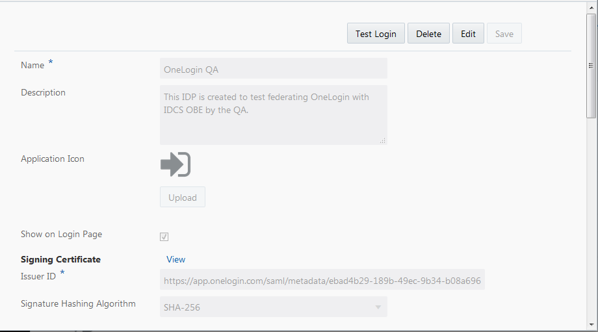Click the Test Login button
The width and height of the screenshot is (598, 332).
coord(376,34)
